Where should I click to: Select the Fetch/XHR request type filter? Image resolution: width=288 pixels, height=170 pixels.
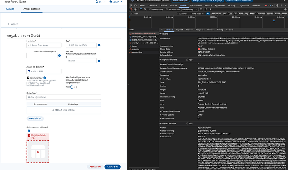coord(216,14)
